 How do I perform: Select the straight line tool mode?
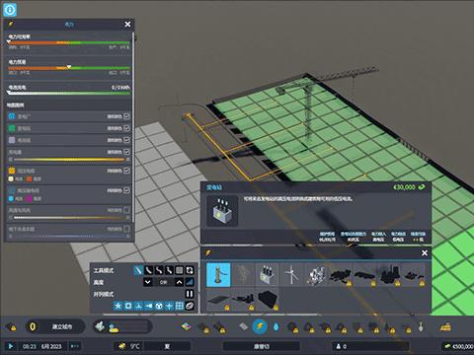(138, 270)
